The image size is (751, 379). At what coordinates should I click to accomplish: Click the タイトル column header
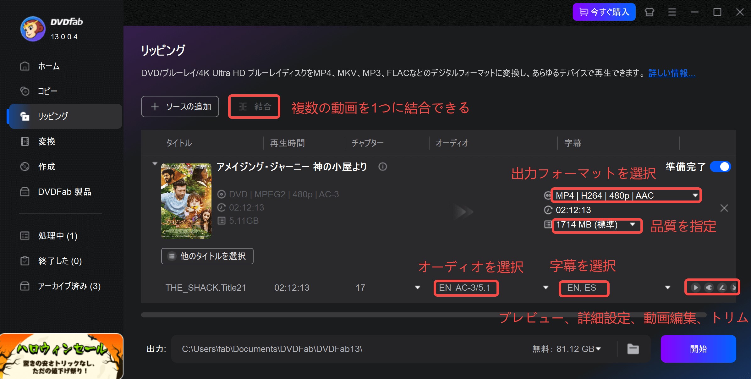tap(179, 143)
